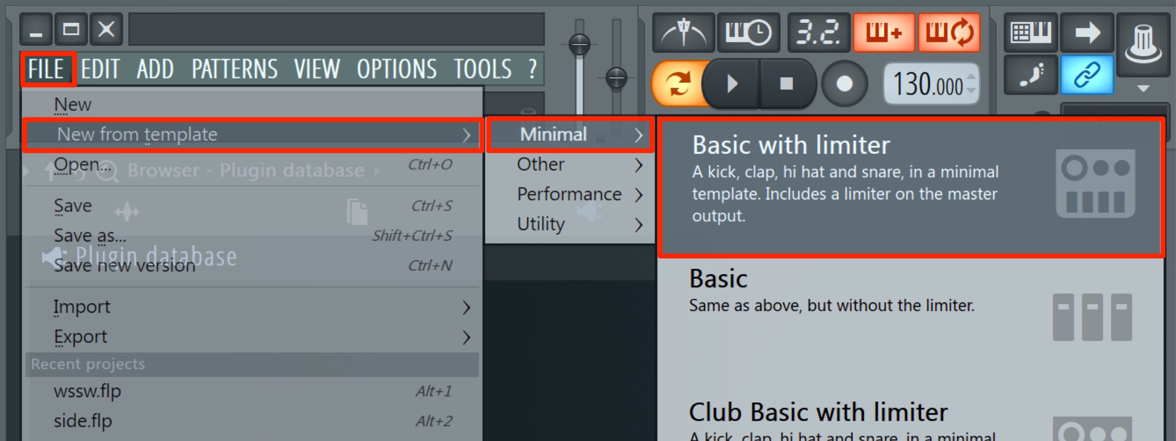Screen dimensions: 1176x441
Task: Toggle the overdub keyboard plus button
Action: (x=884, y=33)
